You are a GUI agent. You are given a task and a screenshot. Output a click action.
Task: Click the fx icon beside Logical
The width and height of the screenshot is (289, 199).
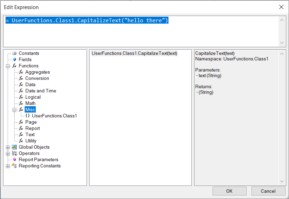click(x=21, y=97)
